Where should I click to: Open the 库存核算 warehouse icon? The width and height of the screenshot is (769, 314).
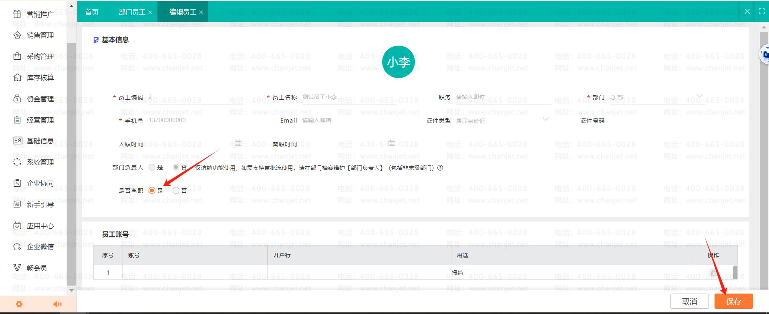(x=17, y=78)
